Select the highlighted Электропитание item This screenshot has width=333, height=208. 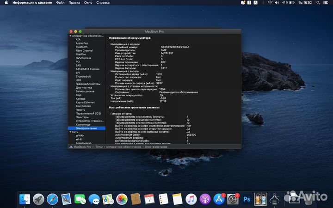pos(86,128)
